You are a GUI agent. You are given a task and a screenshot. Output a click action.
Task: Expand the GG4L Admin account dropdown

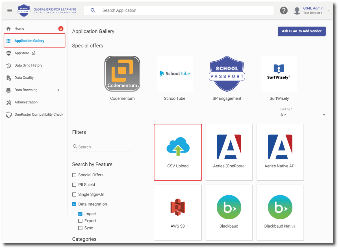(x=328, y=10)
